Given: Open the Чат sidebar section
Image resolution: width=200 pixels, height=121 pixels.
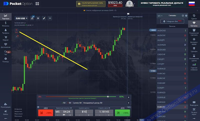Looking at the screenshot, I should click(6, 53).
